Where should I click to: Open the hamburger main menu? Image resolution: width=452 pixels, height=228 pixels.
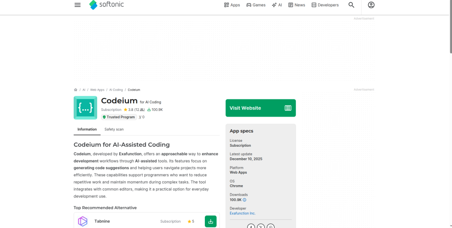click(x=78, y=5)
